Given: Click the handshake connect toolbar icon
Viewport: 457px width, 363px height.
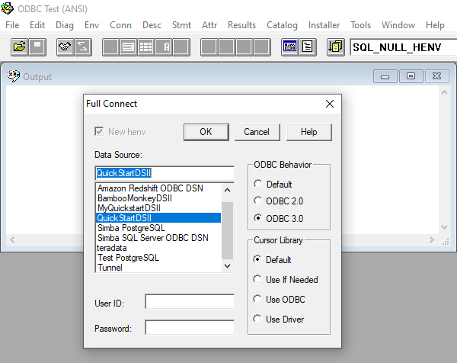Looking at the screenshot, I should pos(65,47).
